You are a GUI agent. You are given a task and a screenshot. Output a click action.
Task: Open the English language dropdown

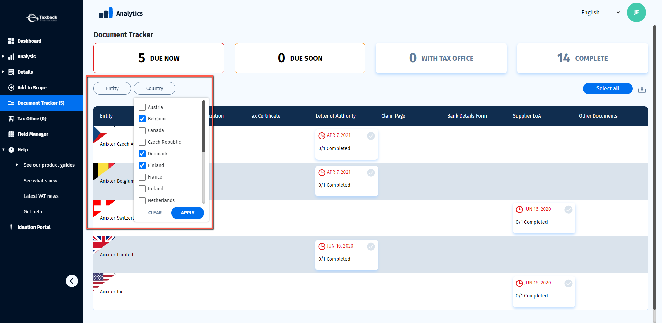point(600,12)
